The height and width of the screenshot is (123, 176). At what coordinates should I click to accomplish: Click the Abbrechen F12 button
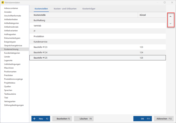[164, 119]
